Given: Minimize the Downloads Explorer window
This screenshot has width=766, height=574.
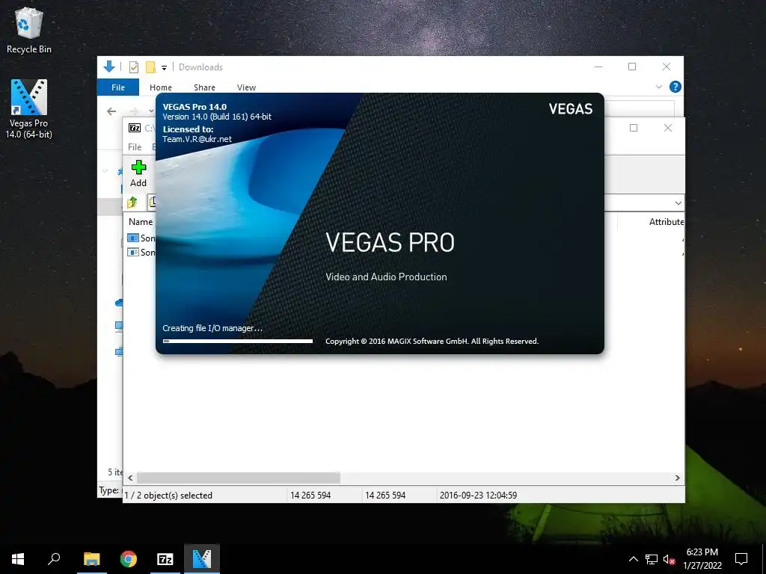Looking at the screenshot, I should [598, 67].
